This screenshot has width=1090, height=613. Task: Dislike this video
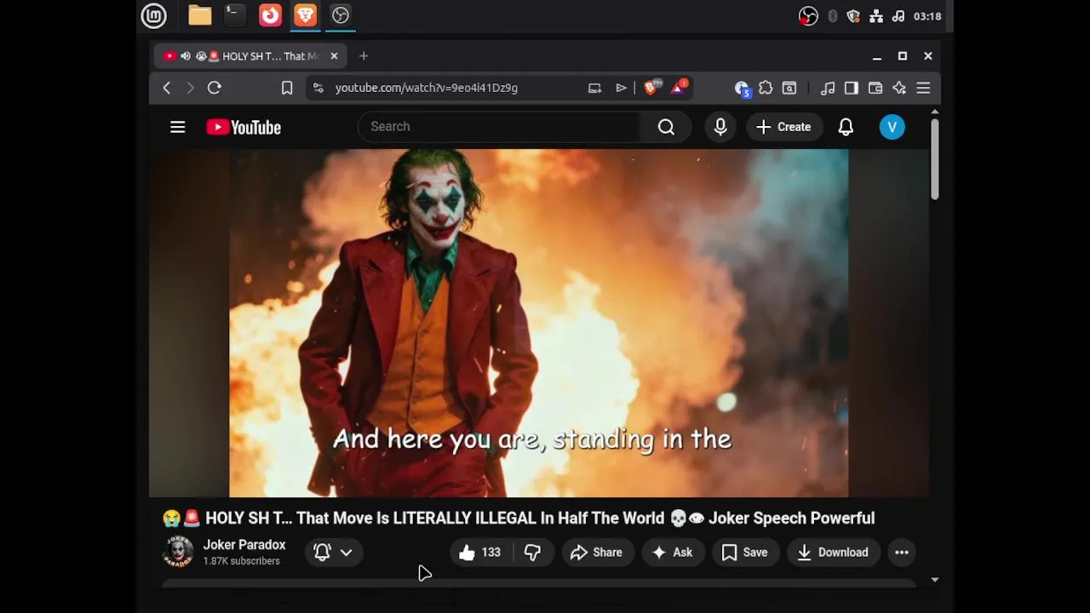pyautogui.click(x=533, y=553)
